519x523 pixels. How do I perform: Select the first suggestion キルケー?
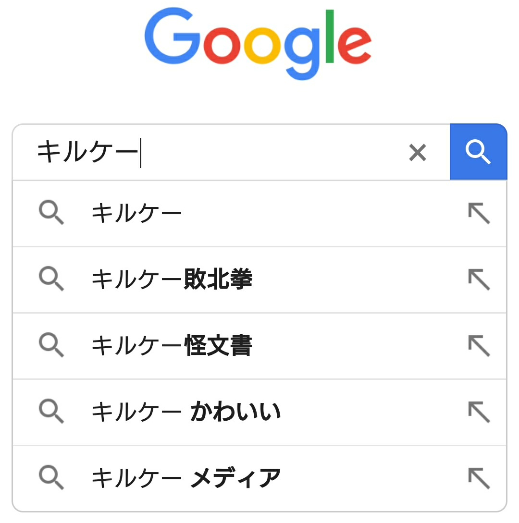[x=137, y=213]
